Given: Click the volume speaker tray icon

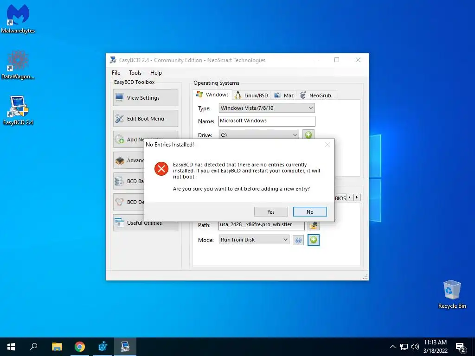Looking at the screenshot, I should pyautogui.click(x=415, y=347).
